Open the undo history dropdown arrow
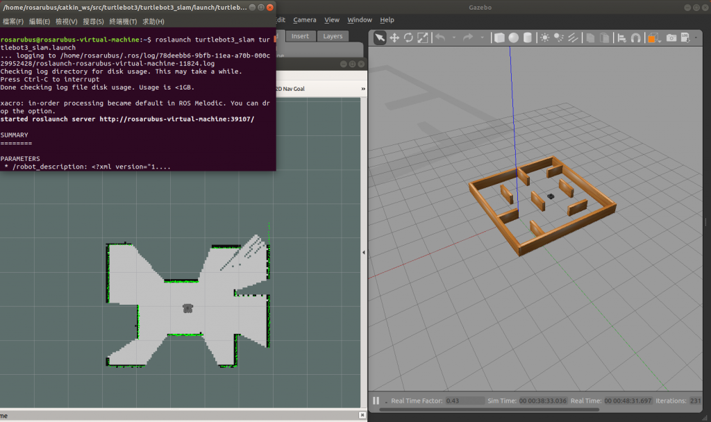The image size is (711, 422). [453, 37]
